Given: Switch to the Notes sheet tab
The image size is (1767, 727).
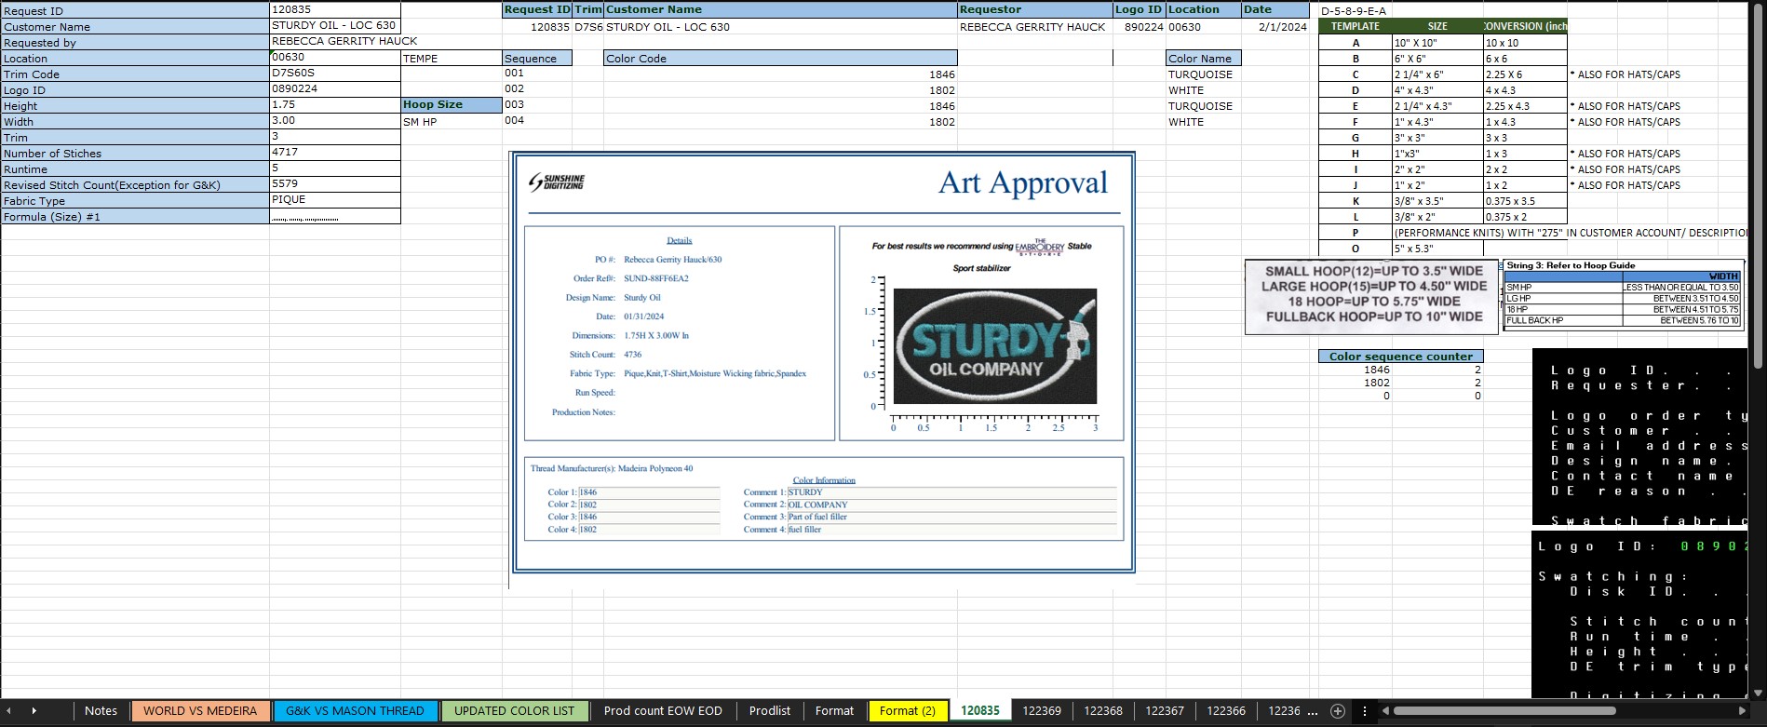Looking at the screenshot, I should coord(101,711).
